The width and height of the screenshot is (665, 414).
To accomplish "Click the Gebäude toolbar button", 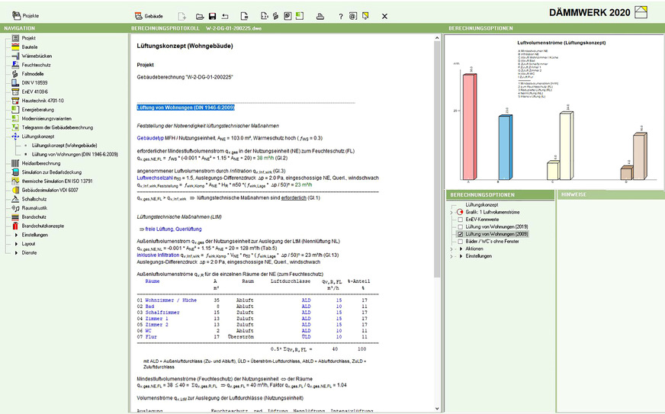I will click(148, 15).
